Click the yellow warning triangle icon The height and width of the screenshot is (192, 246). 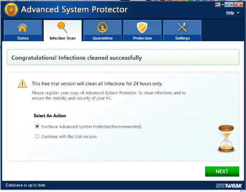pyautogui.click(x=22, y=84)
